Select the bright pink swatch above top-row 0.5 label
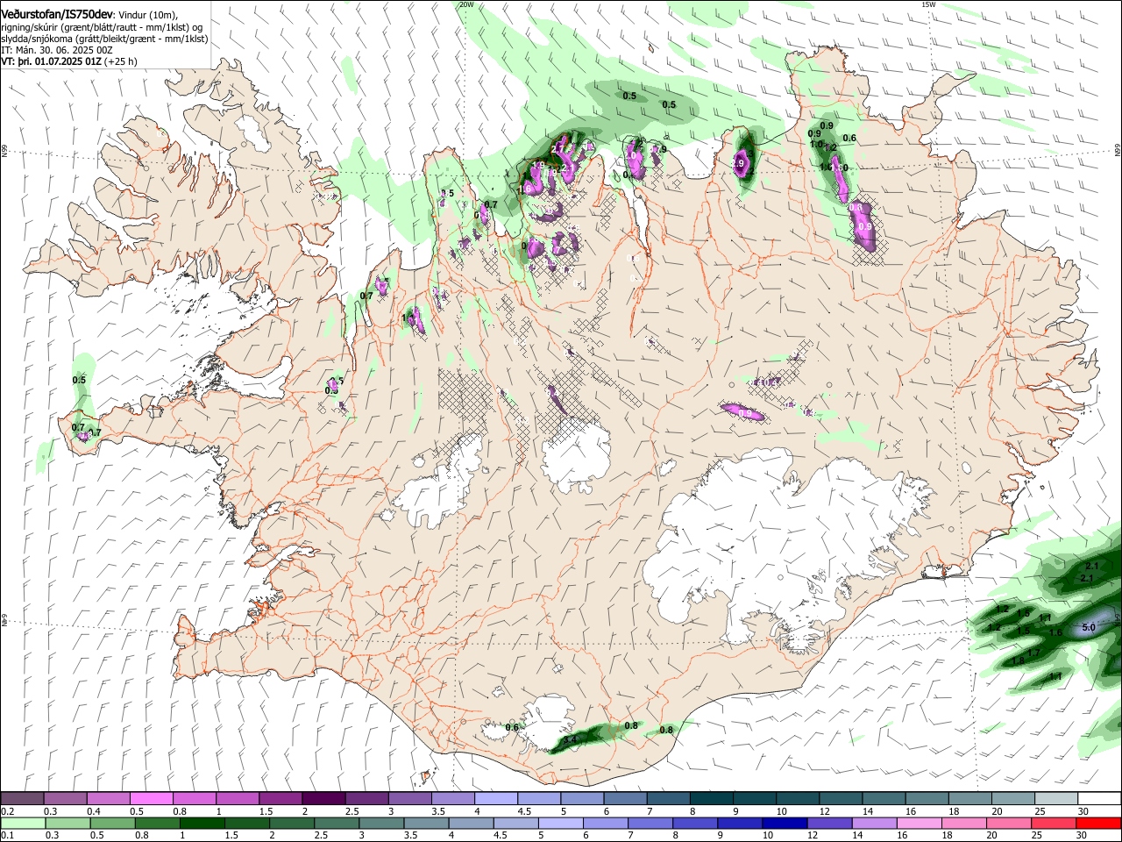Screen dimensions: 1122x842 point(151,799)
